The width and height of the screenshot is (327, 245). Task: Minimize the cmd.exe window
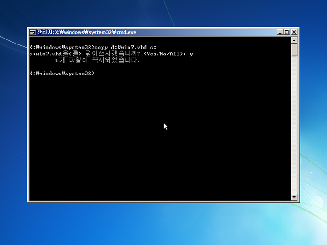pyautogui.click(x=280, y=32)
